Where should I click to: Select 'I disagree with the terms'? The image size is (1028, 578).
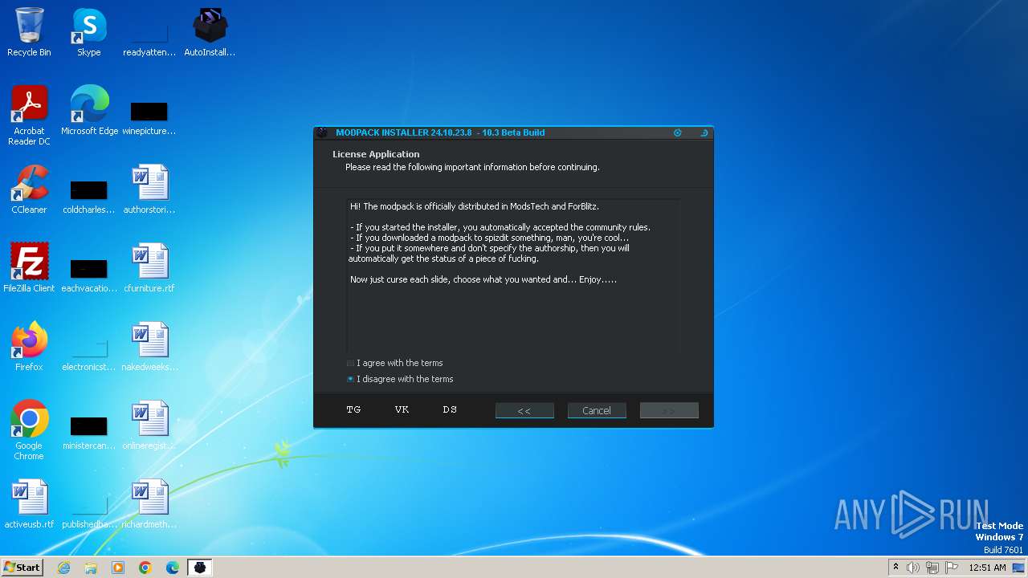[x=400, y=379]
